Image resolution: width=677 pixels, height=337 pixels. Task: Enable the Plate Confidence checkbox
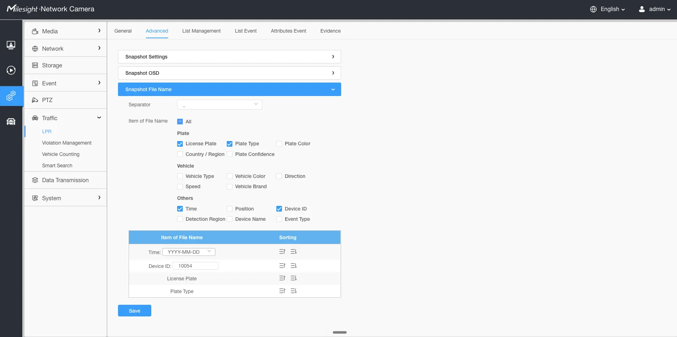230,154
